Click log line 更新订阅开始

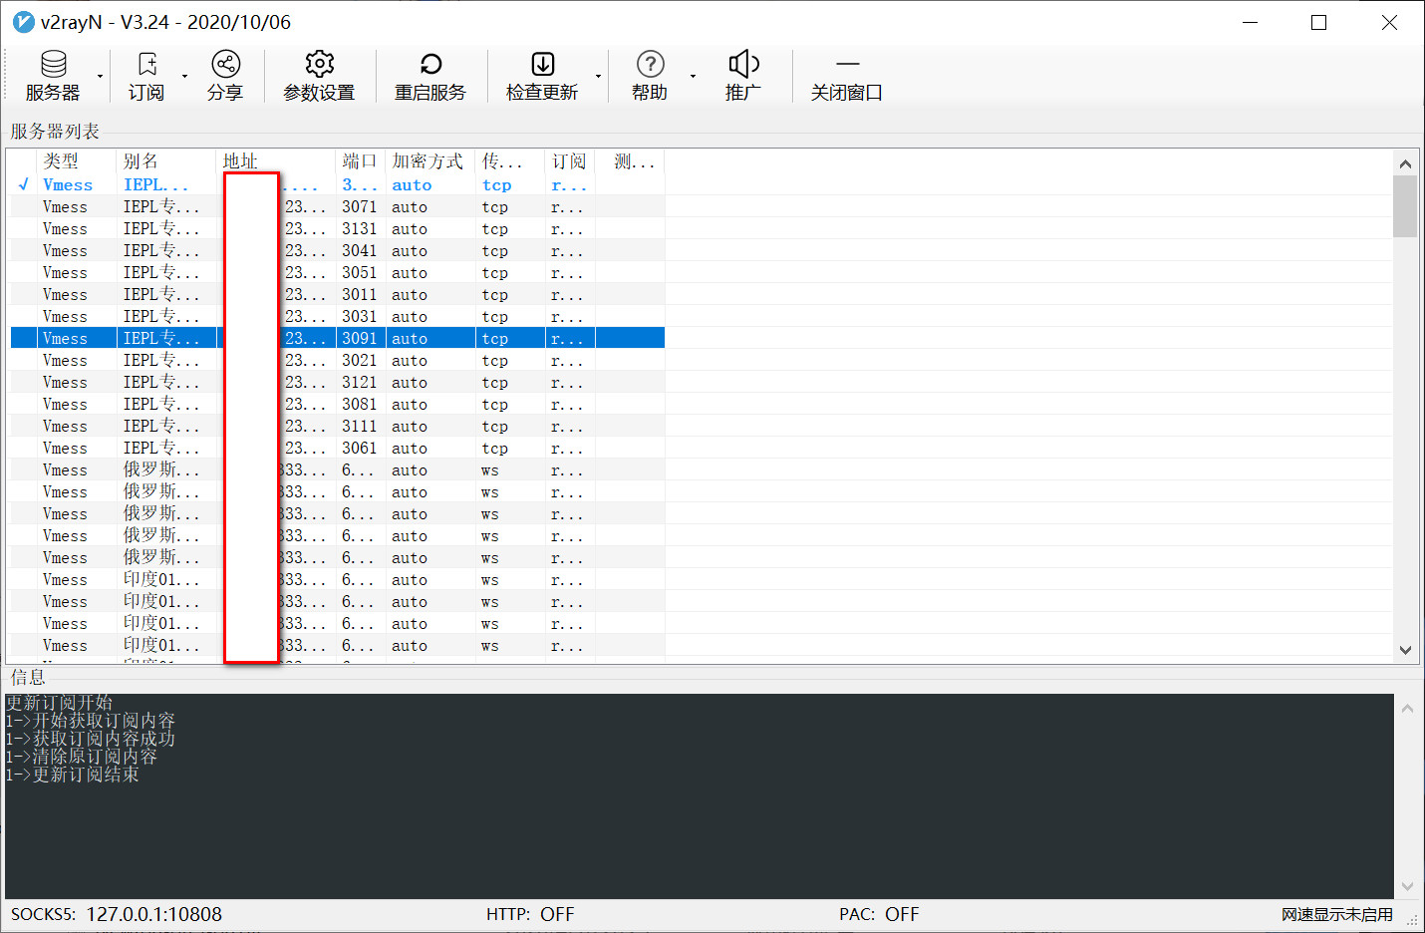[59, 703]
